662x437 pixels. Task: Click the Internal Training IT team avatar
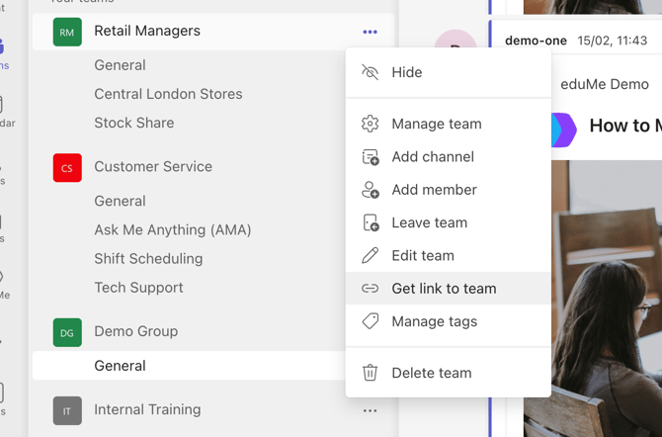coord(67,410)
